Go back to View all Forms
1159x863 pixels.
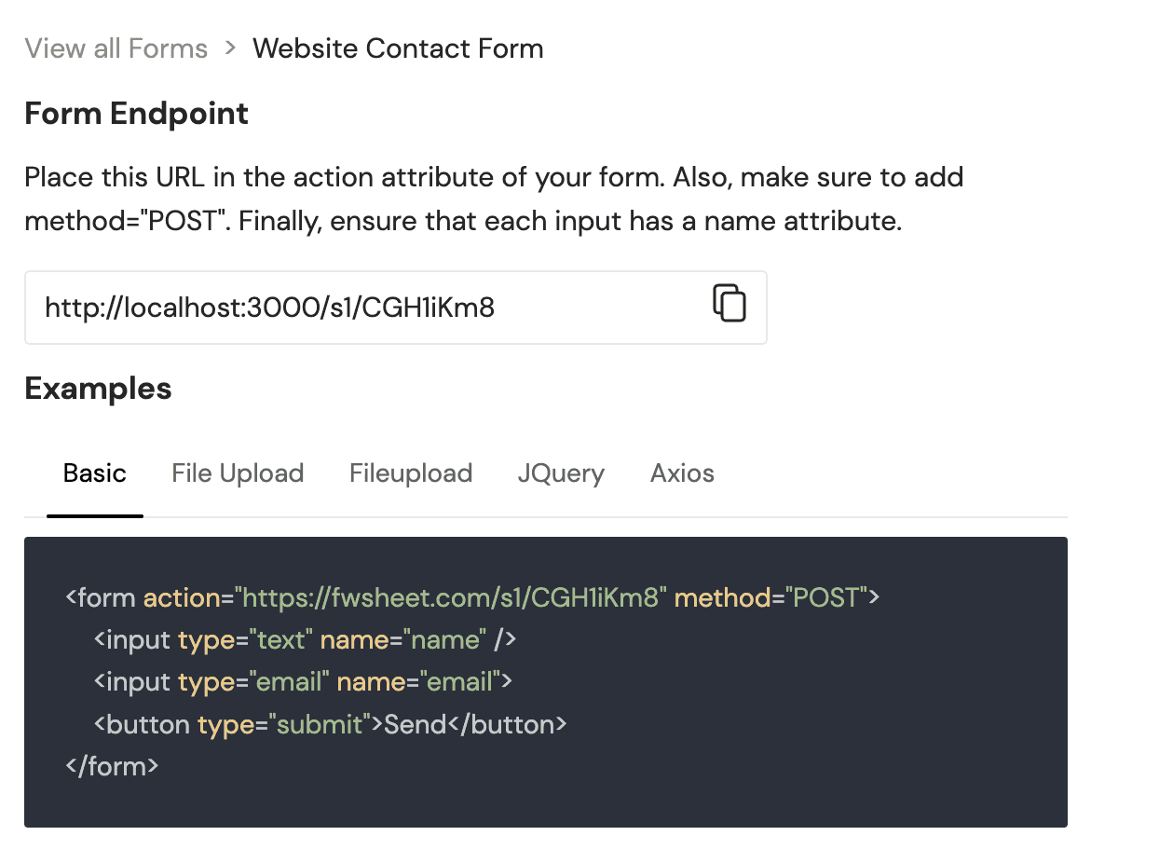pyautogui.click(x=116, y=48)
